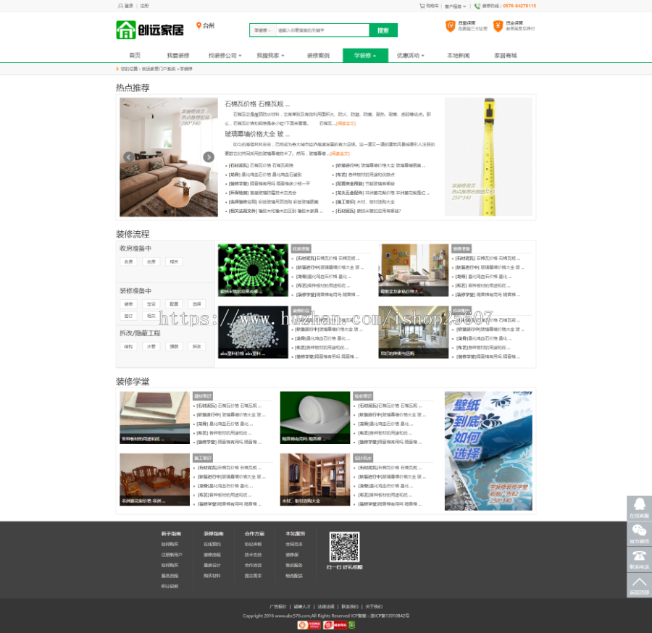Click the 水管 tag under 拆改/隐蔽工程
Screen dimensions: 652x633
pyautogui.click(x=151, y=347)
